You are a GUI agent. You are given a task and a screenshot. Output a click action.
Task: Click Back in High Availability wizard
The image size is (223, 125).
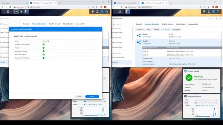point(79,97)
